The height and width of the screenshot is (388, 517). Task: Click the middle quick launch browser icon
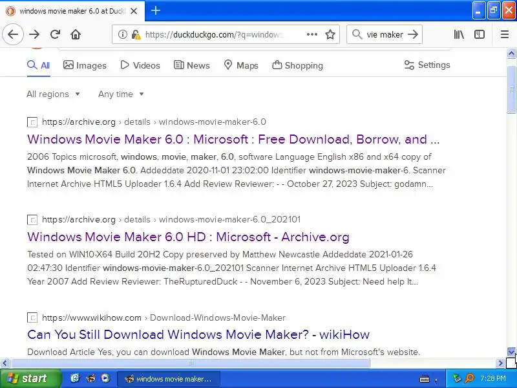tap(90, 378)
